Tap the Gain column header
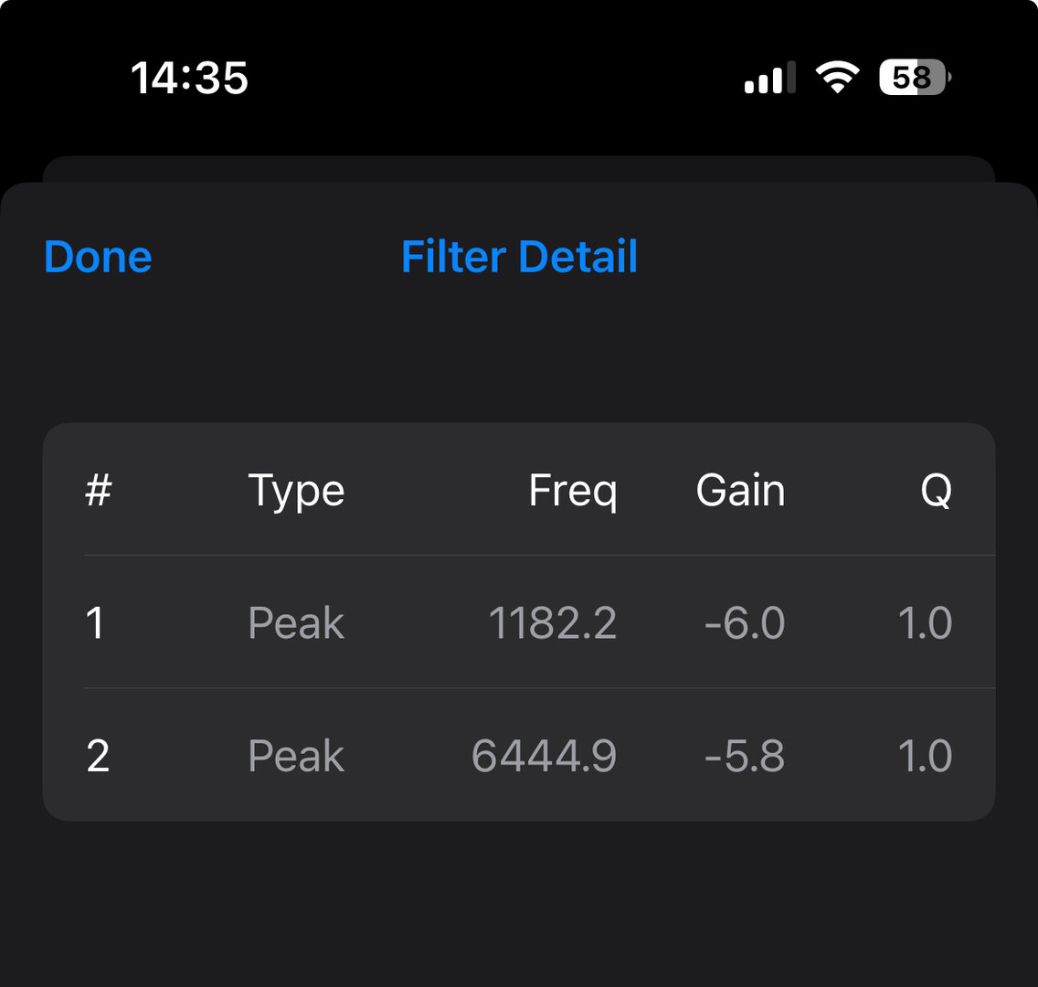Viewport: 1038px width, 987px height. [x=740, y=491]
